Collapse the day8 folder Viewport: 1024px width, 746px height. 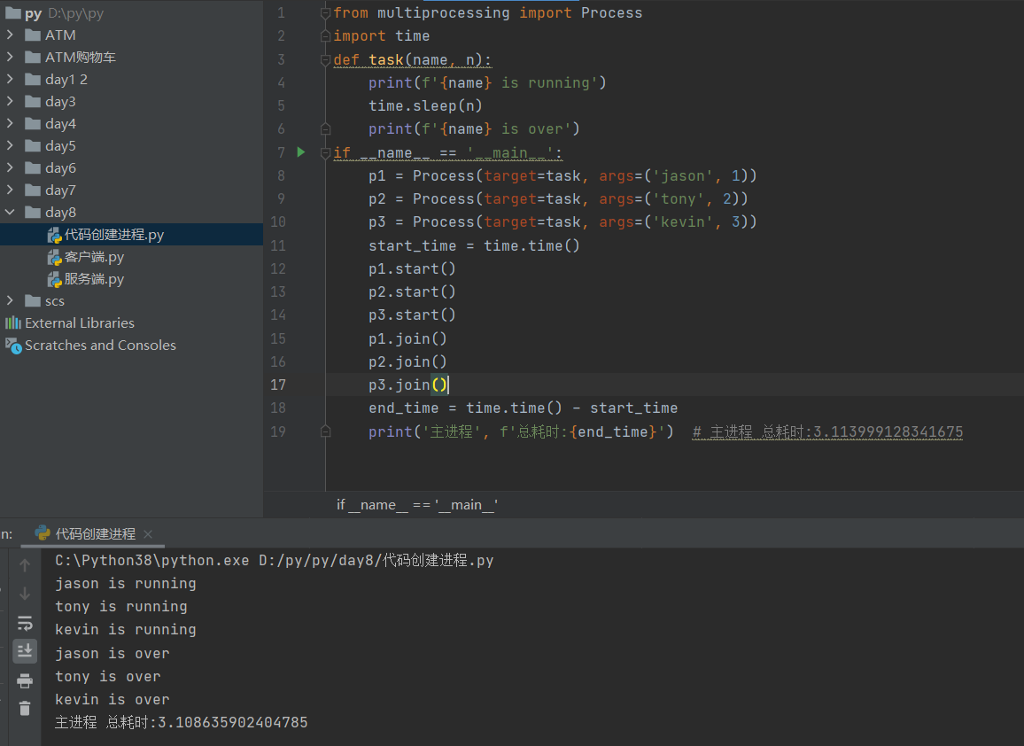10,213
